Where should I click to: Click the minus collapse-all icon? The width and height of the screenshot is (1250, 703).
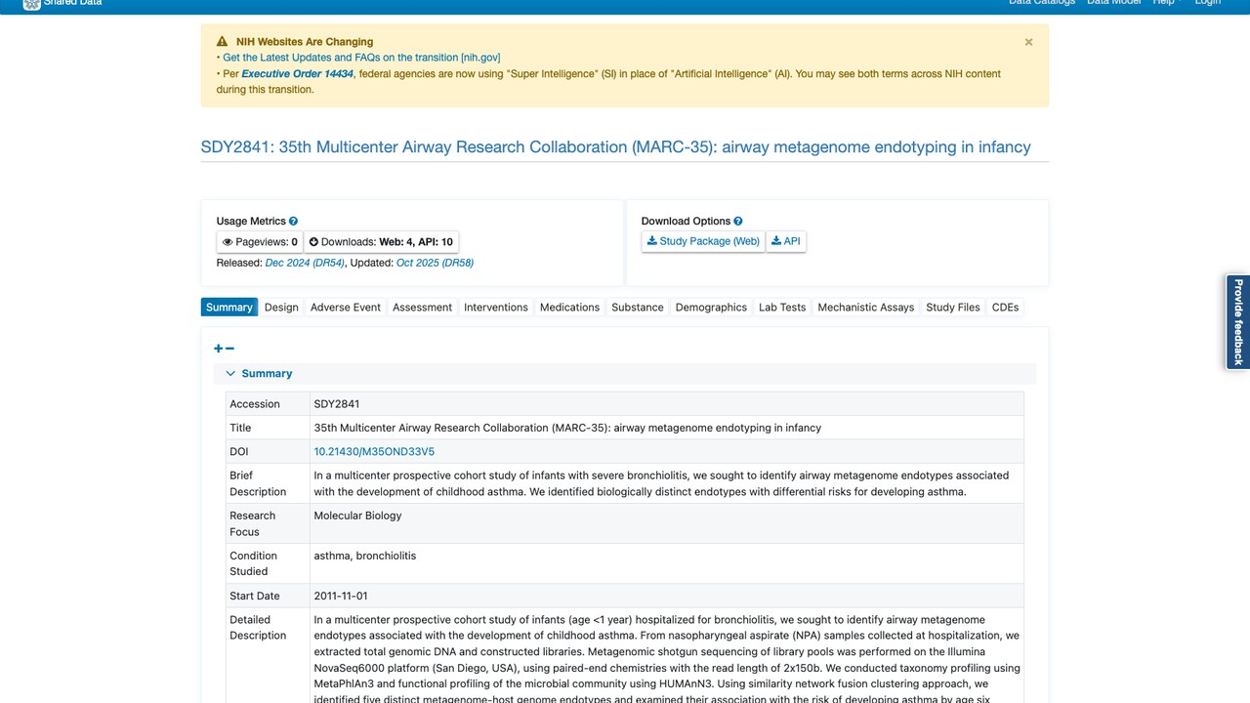tap(229, 349)
